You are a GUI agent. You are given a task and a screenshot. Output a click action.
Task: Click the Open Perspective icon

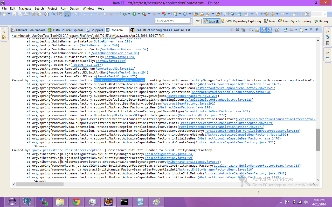click(x=198, y=21)
